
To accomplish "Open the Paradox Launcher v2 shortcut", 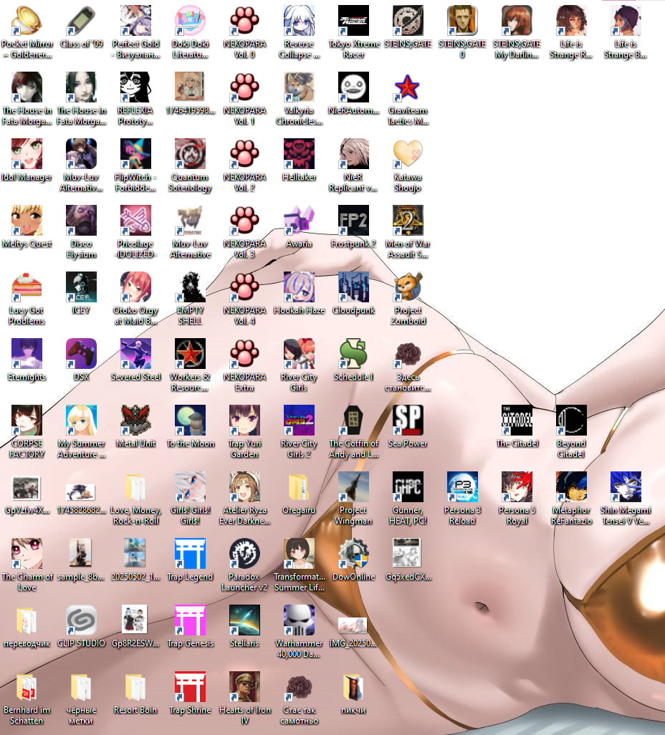I will coord(244,554).
